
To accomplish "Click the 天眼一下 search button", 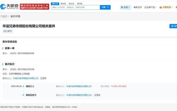I will [x=105, y=7].
